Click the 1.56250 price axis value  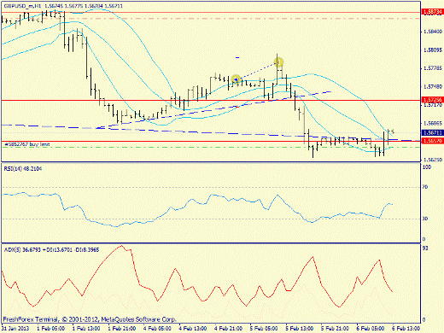coord(433,160)
